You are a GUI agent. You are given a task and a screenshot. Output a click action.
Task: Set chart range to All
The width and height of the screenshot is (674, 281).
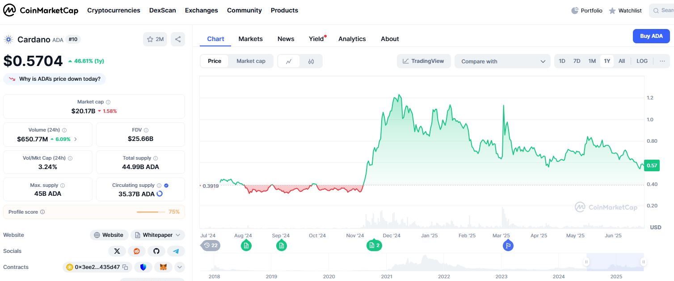click(x=622, y=61)
